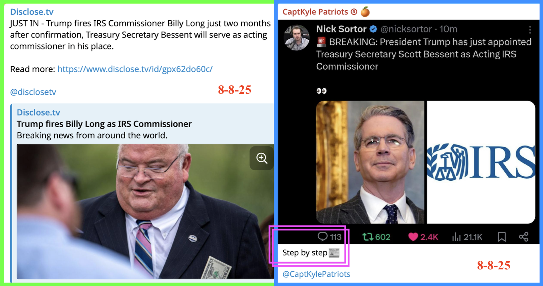Click the @disclosetv handle link
The image size is (543, 286).
(x=33, y=92)
